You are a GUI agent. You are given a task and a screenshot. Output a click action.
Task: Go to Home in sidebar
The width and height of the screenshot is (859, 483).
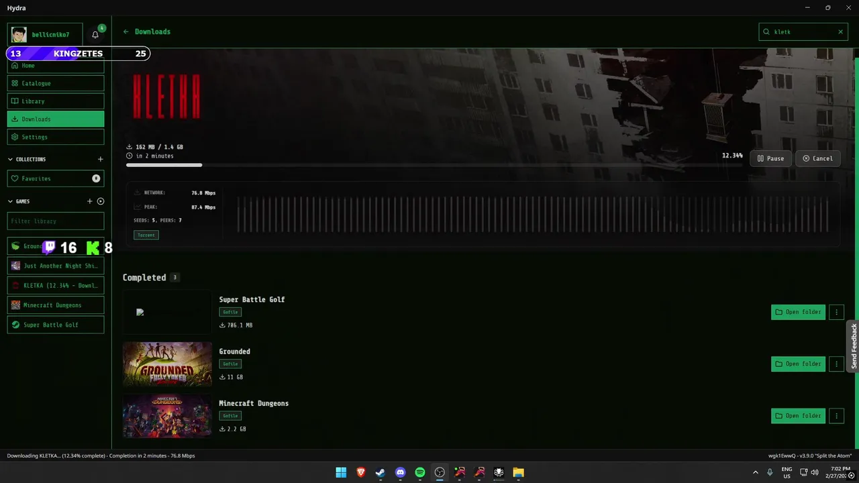56,66
